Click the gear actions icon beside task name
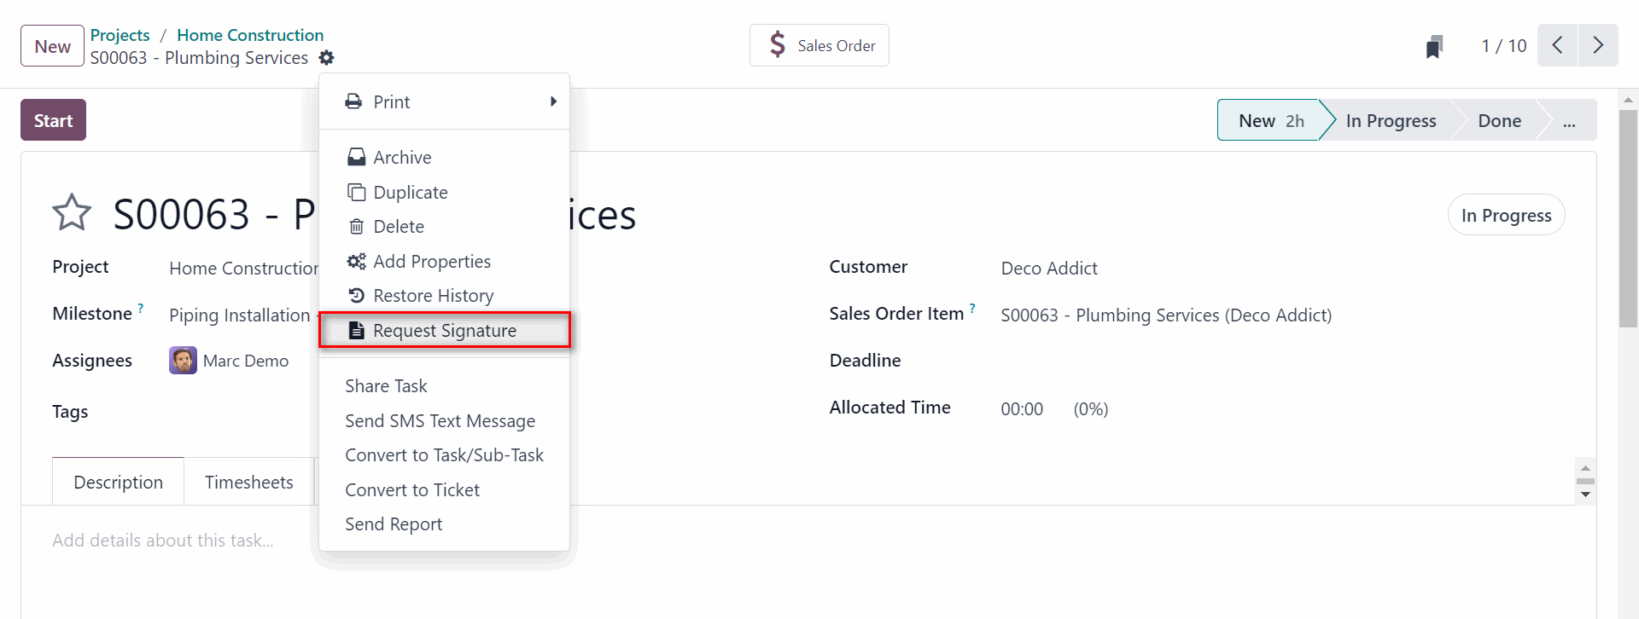This screenshot has width=1639, height=619. coord(326,58)
